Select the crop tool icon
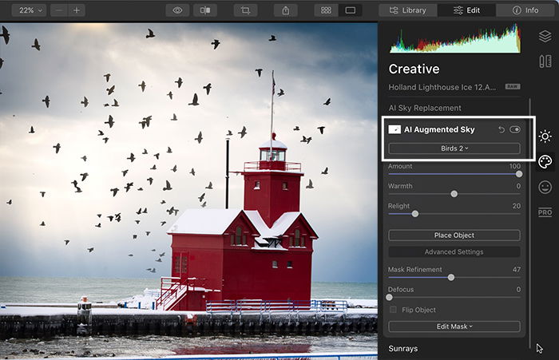This screenshot has width=559, height=360. click(x=245, y=10)
